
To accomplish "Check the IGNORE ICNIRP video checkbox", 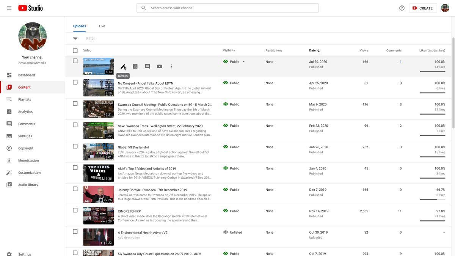I will click(74, 210).
